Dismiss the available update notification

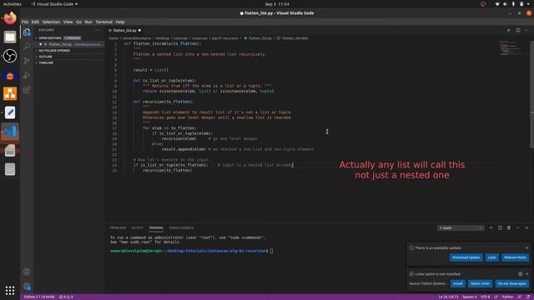[x=526, y=248]
